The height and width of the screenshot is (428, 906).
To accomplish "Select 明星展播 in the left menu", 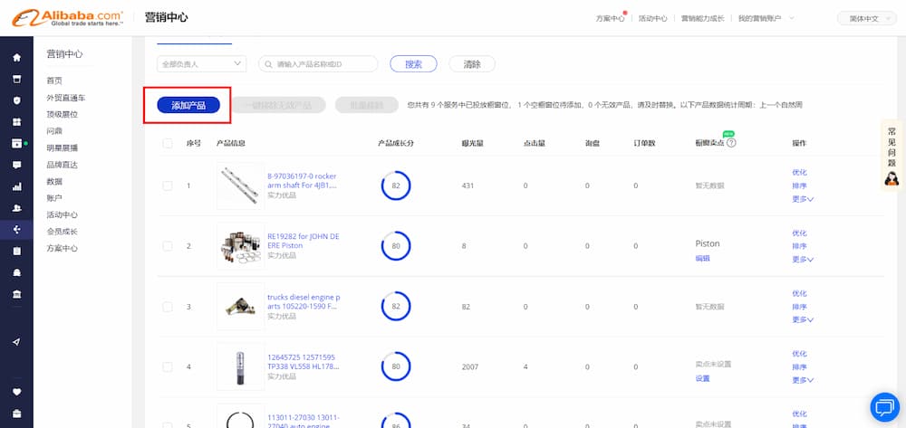I will pos(62,147).
